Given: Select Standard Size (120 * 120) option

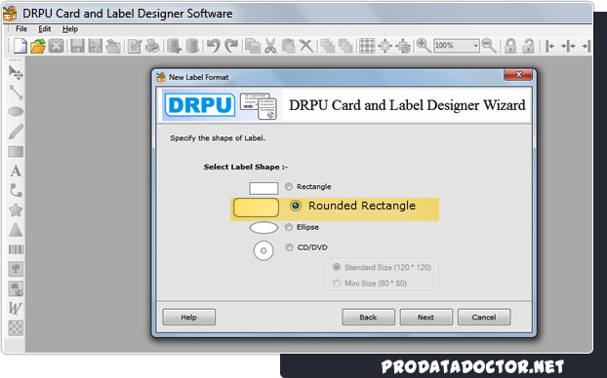Looking at the screenshot, I should pyautogui.click(x=337, y=267).
